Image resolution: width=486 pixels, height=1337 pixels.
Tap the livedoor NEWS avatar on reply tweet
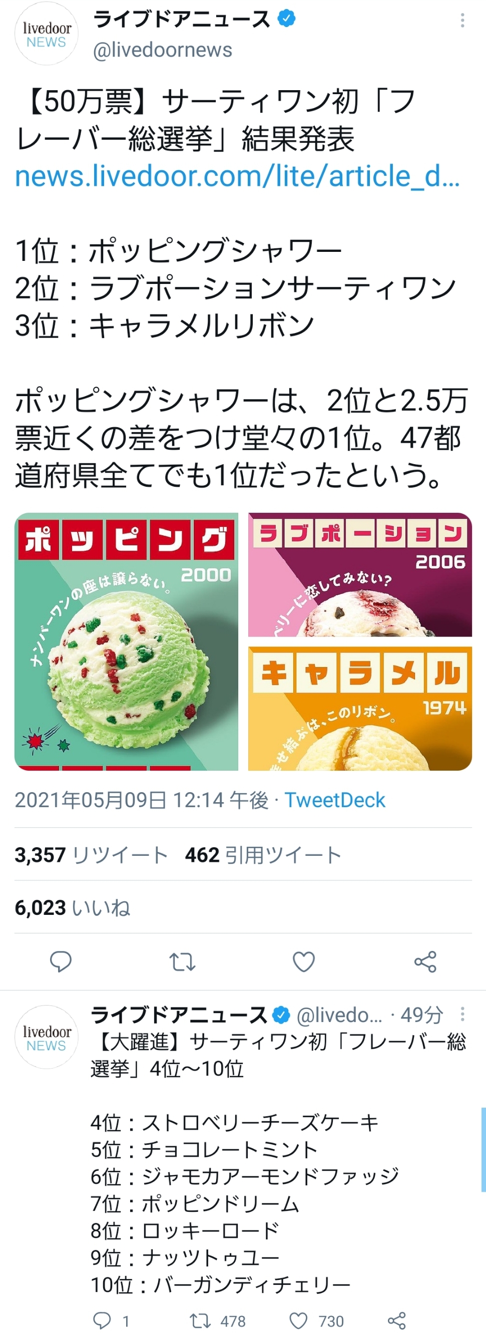point(46,1037)
